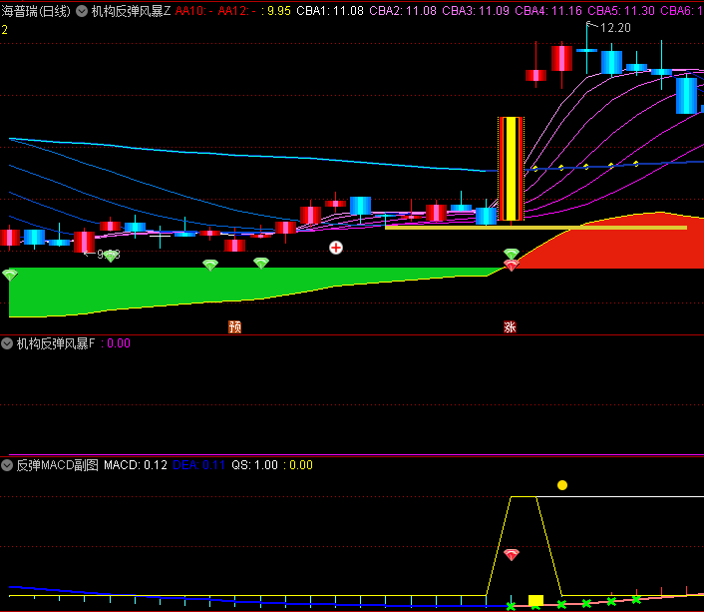Open the 机构反弹风暴Z indicator dropdown arrow

click(81, 11)
